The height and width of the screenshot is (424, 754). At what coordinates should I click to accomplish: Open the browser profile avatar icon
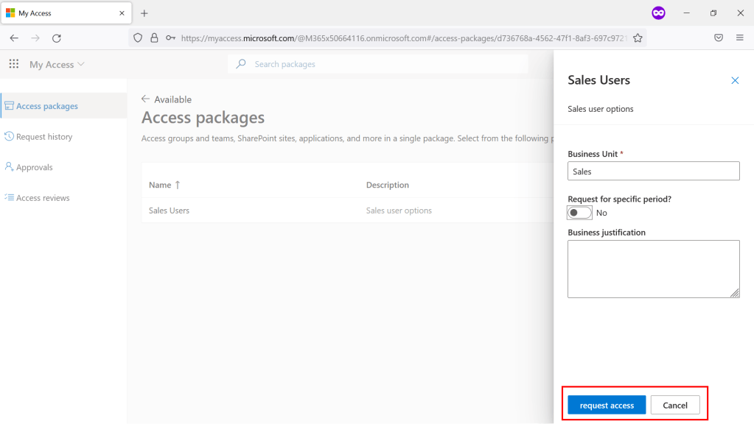(658, 13)
